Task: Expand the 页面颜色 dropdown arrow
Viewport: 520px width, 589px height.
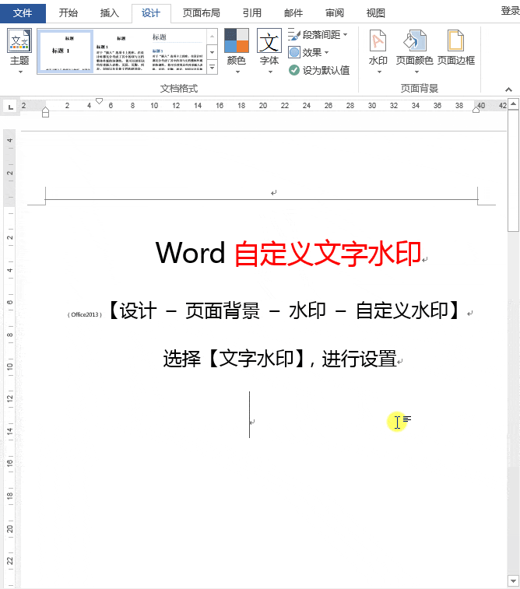Action: click(x=416, y=72)
